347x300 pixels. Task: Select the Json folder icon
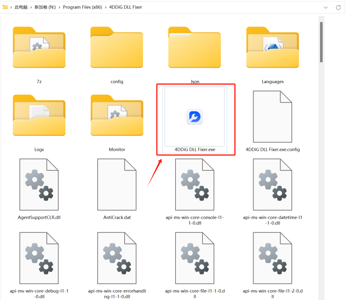pyautogui.click(x=195, y=47)
